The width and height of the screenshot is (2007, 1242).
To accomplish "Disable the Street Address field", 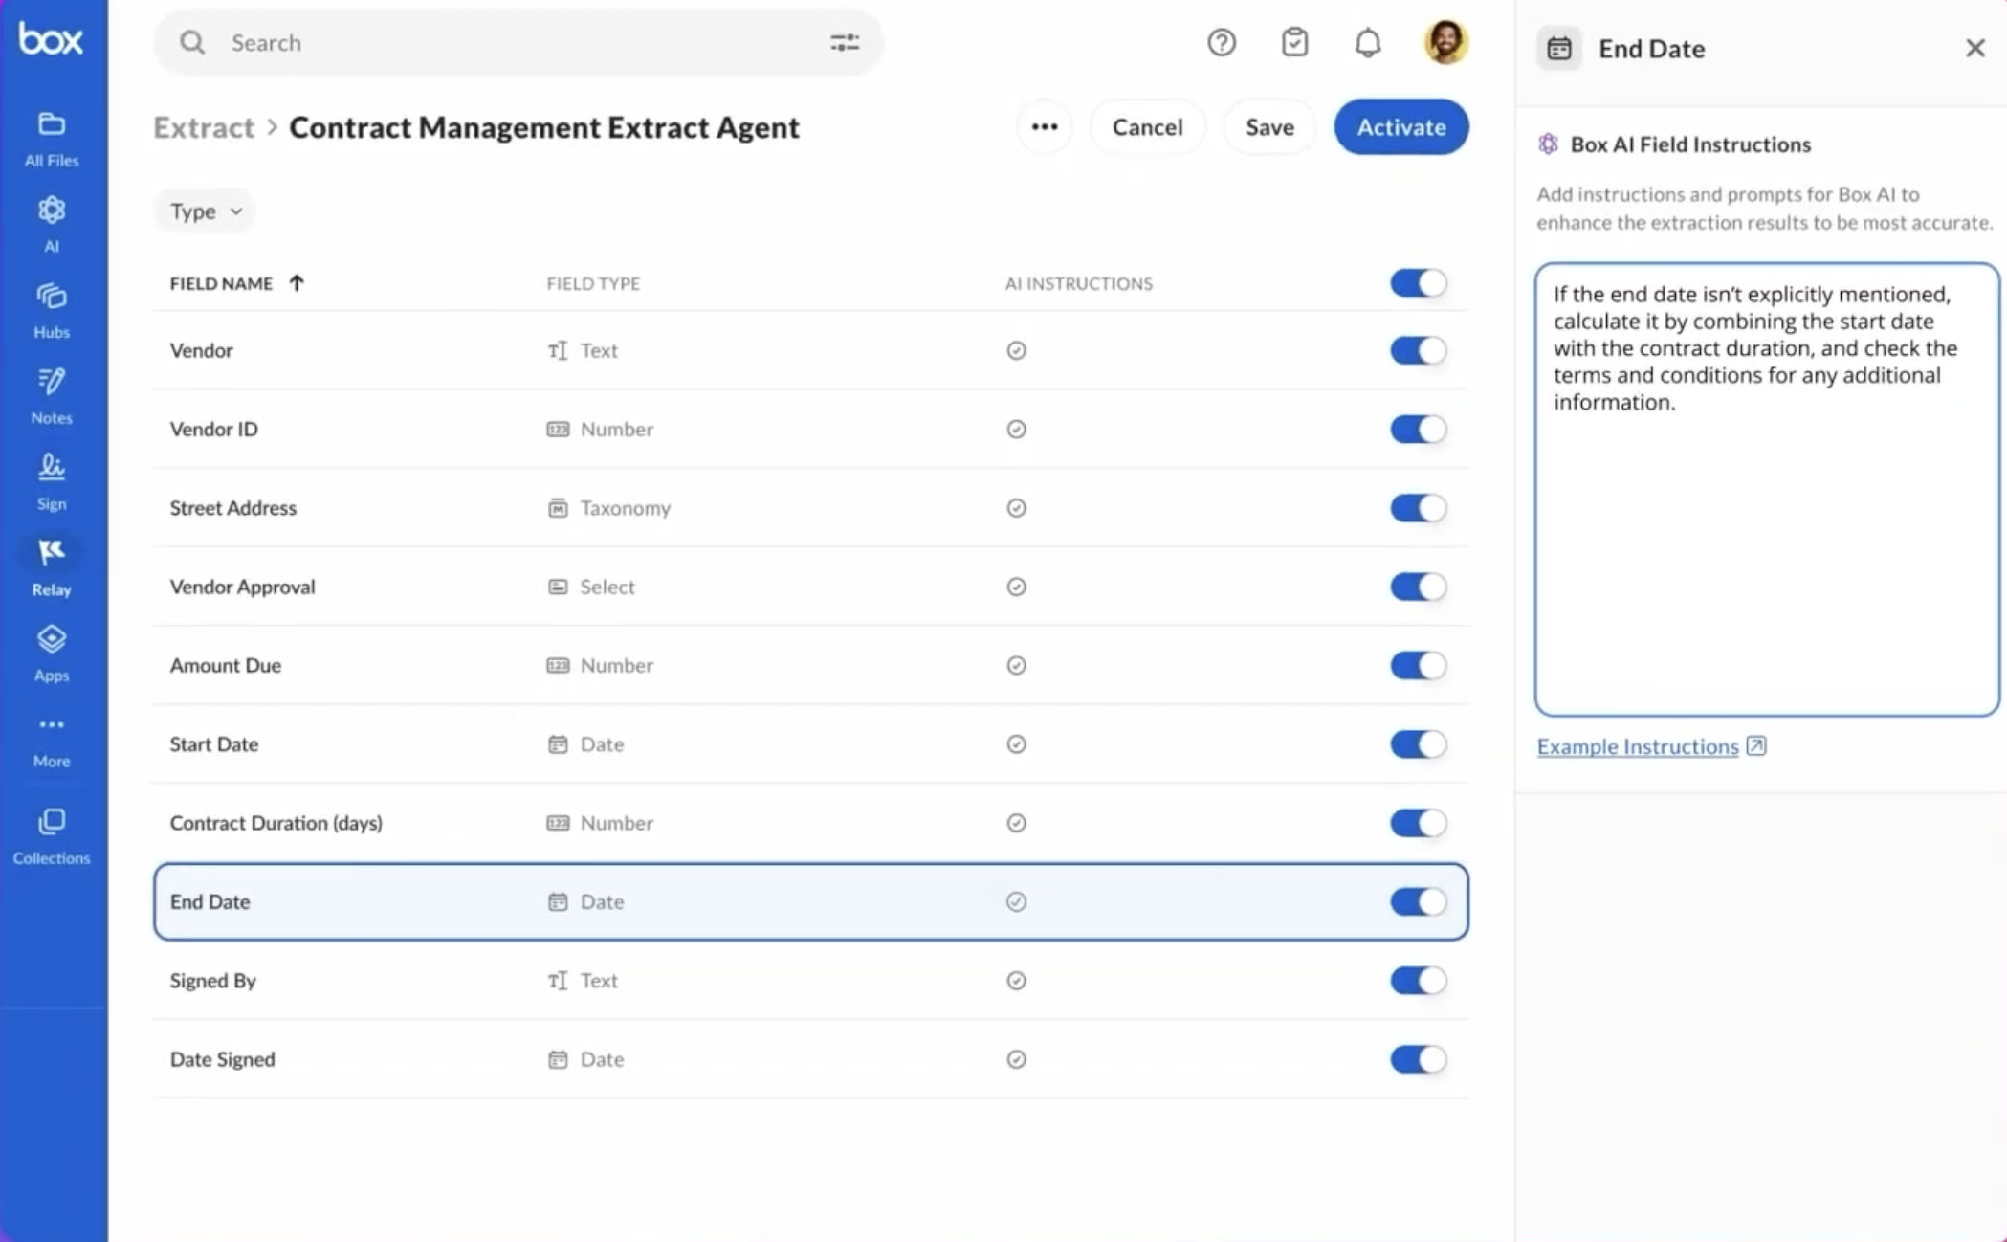I will [x=1418, y=508].
